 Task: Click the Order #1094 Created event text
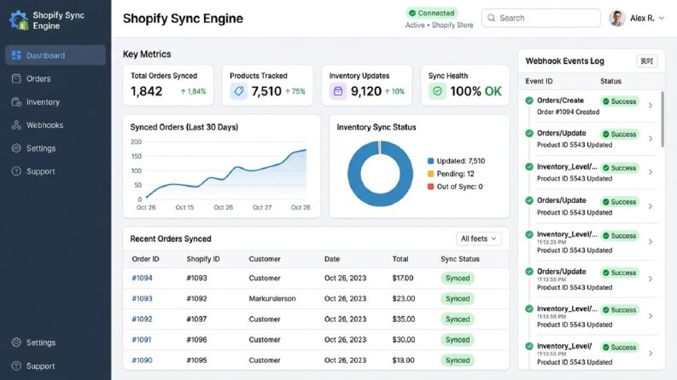pyautogui.click(x=569, y=112)
